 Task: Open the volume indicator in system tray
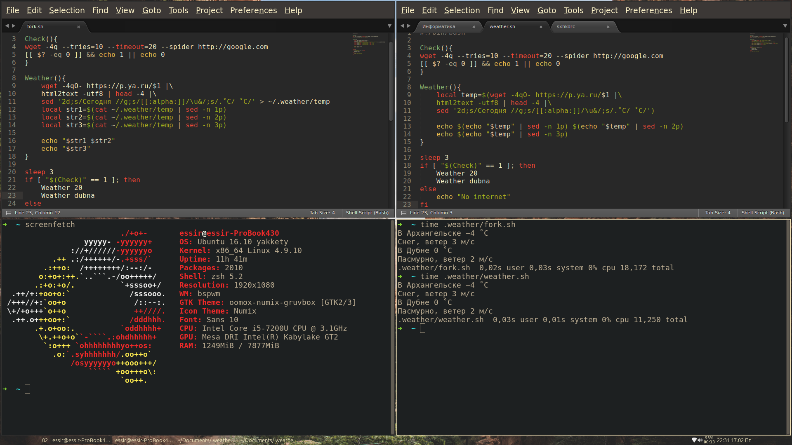coord(700,440)
